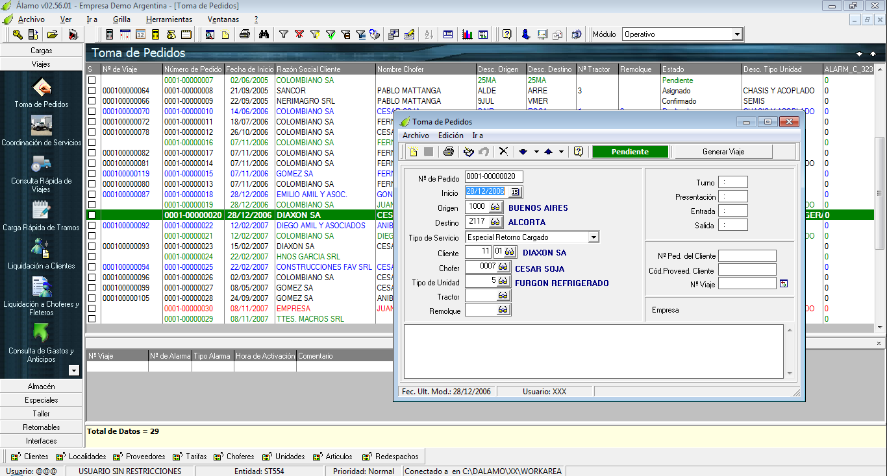This screenshot has height=476, width=887.
Task: Expand the Taller sidebar section
Action: [42, 413]
